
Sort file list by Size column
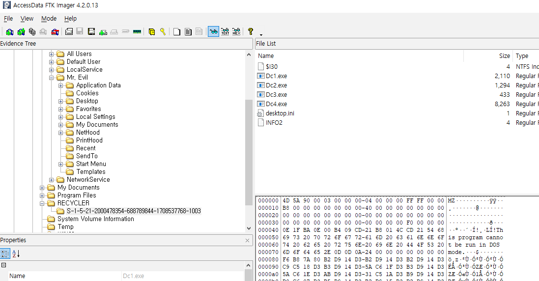click(488, 56)
